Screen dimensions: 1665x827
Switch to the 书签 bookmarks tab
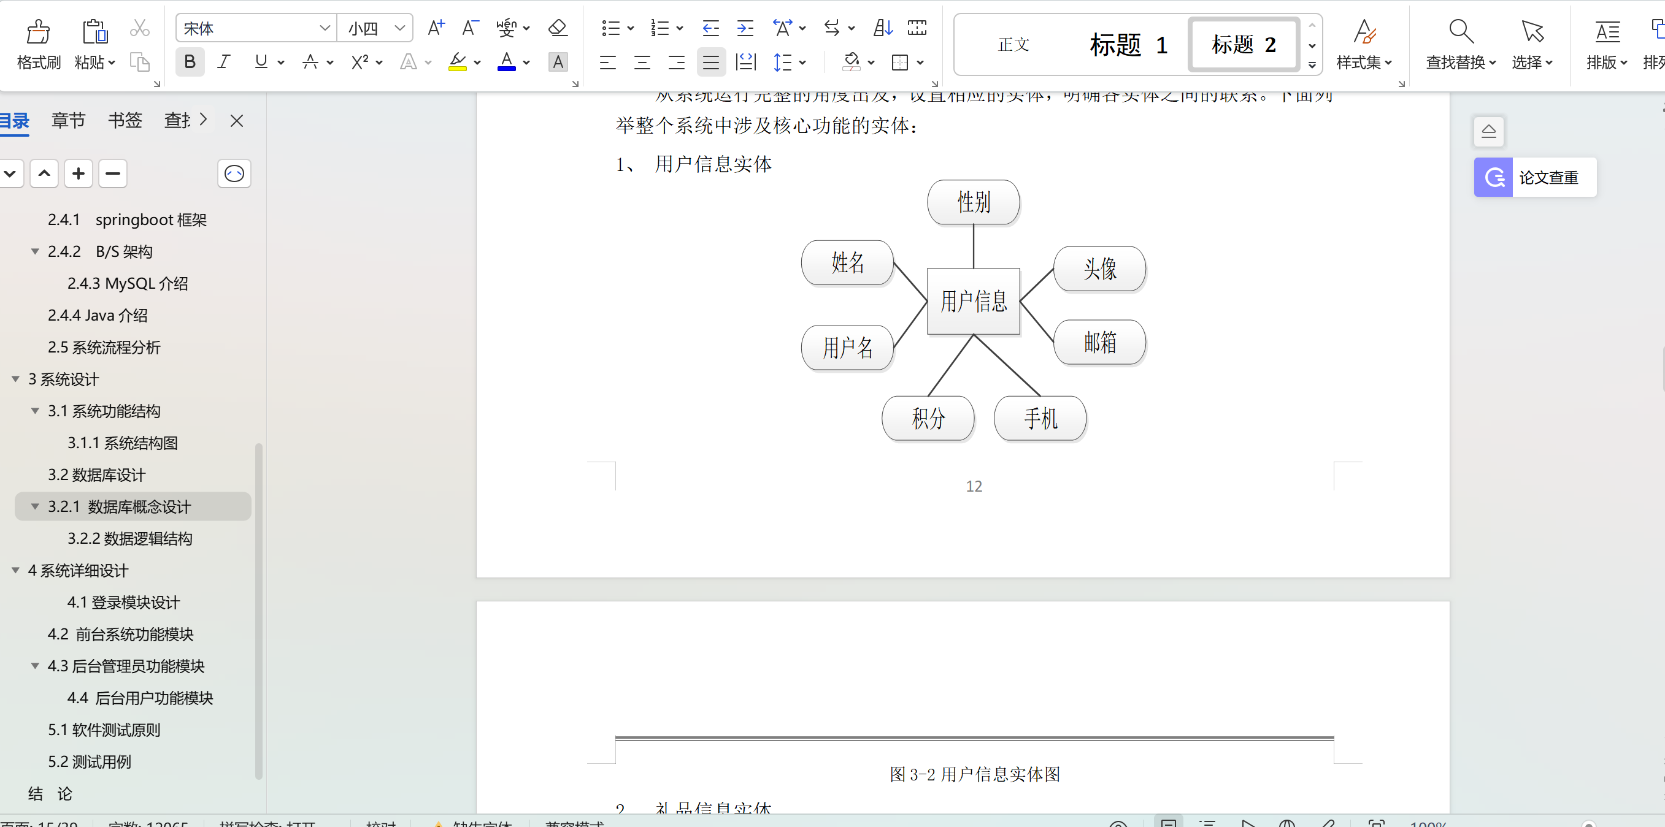pos(124,120)
